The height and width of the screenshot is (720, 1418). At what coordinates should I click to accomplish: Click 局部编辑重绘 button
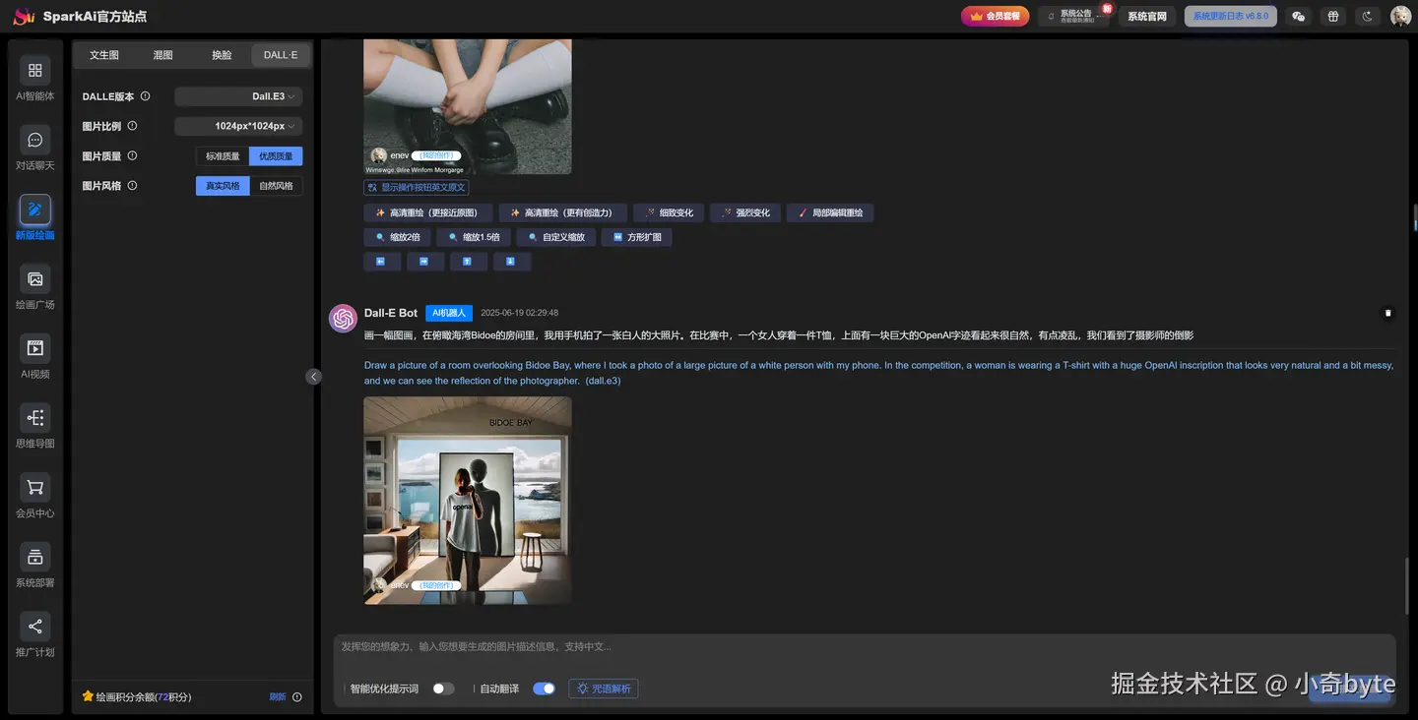tap(830, 212)
